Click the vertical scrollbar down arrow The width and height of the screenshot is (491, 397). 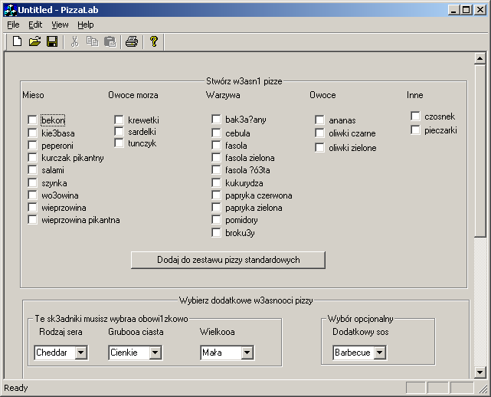coord(480,372)
